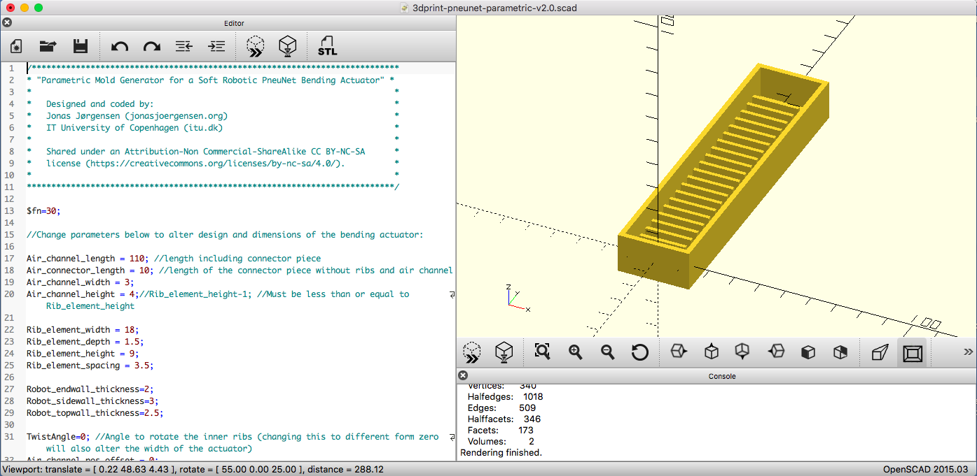The height and width of the screenshot is (476, 977).
Task: Render the model from the editor toolbar
Action: tap(288, 47)
